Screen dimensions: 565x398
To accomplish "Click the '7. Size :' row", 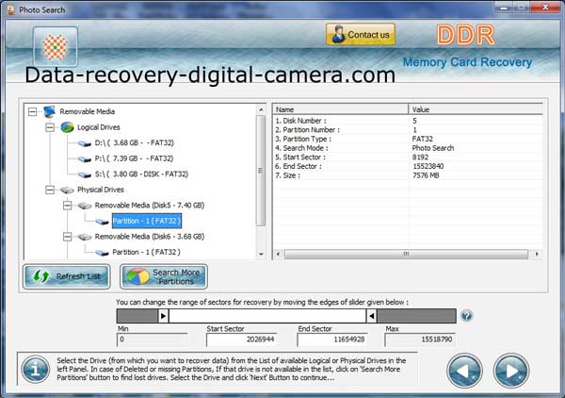I will click(x=408, y=175).
